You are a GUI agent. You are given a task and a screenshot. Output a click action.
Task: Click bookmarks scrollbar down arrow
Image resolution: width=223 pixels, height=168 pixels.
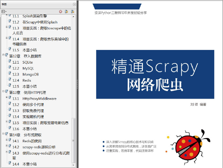tap(73, 165)
